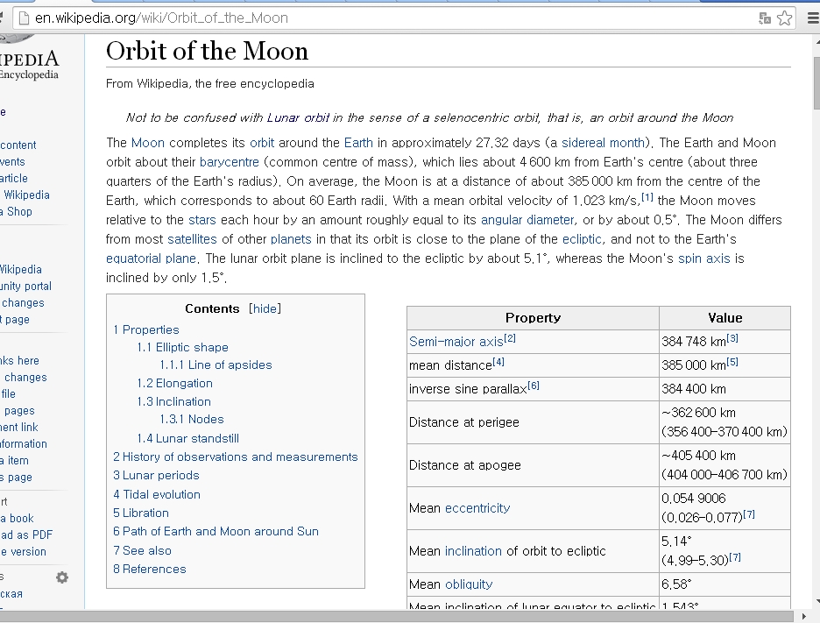Open the sidereal month link
The image size is (820, 623).
pos(602,143)
